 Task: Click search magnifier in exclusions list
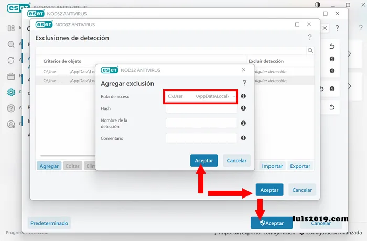310,50
